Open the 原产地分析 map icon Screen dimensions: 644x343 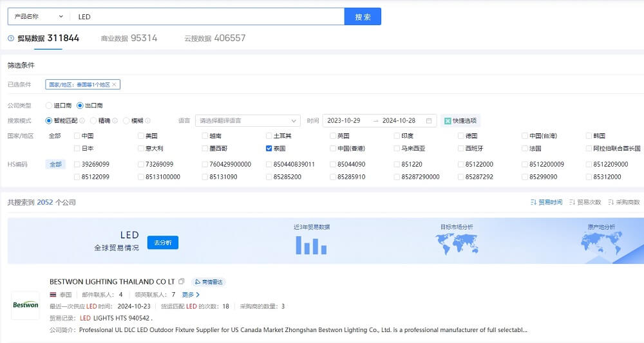tap(601, 242)
